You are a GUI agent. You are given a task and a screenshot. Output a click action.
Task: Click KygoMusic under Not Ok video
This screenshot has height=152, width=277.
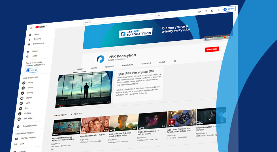tap(84, 140)
